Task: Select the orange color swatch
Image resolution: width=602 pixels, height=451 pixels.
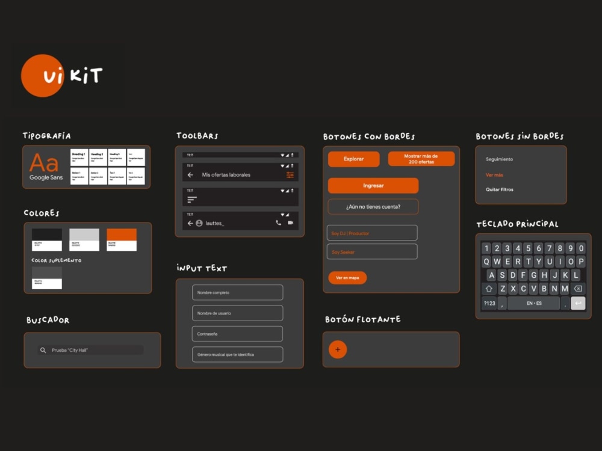Action: pos(122,240)
